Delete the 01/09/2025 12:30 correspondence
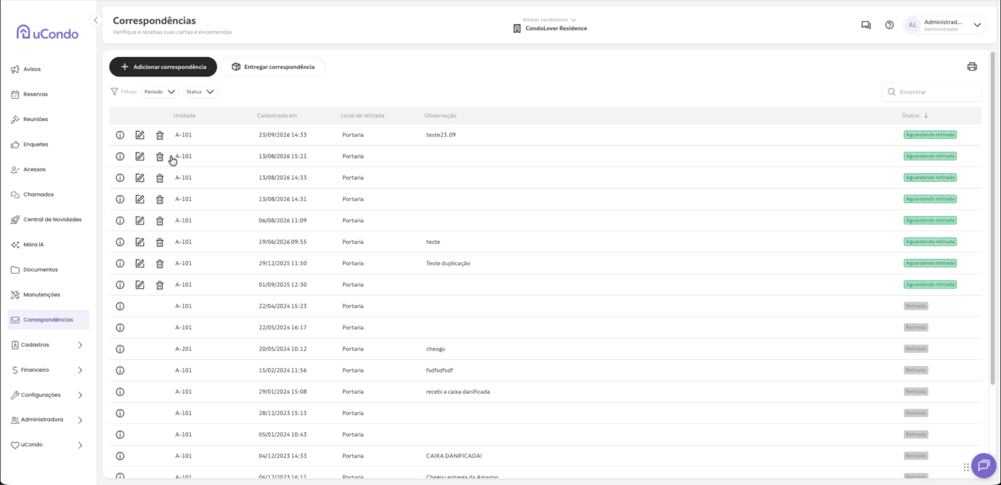1001x485 pixels. 160,285
